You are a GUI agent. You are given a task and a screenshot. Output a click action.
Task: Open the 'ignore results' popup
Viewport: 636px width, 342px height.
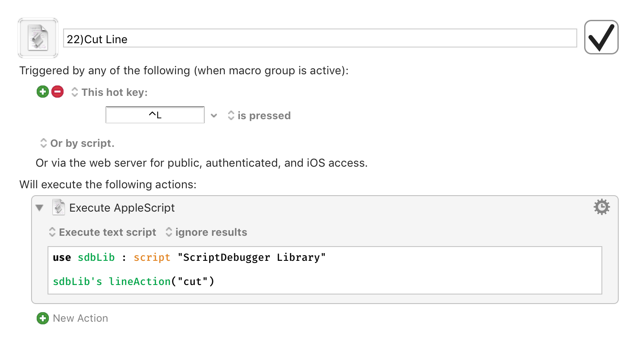pyautogui.click(x=207, y=232)
